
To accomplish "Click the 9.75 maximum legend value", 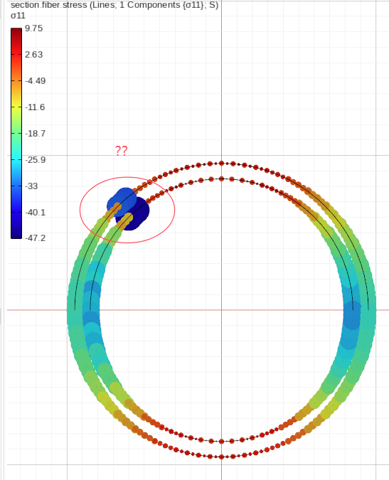I will 33,28.
